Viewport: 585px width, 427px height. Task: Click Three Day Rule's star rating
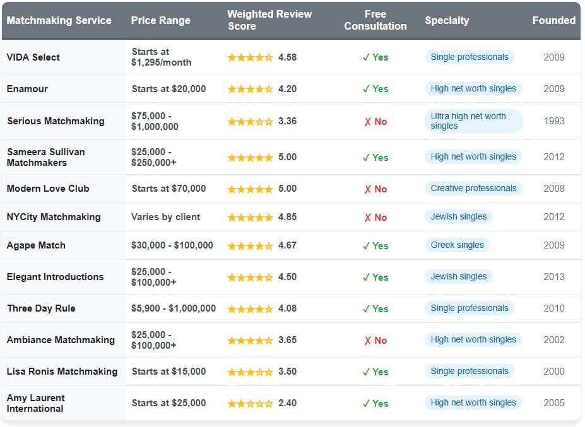[x=250, y=308]
